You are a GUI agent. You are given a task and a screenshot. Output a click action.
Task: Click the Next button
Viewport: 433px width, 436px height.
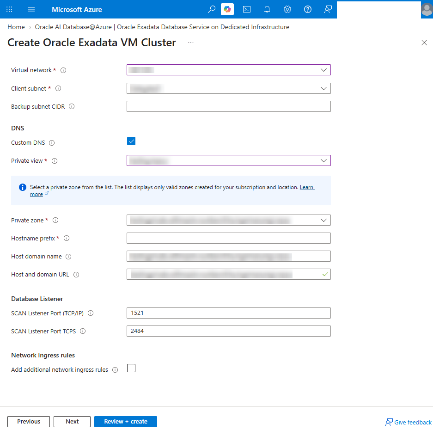coord(72,422)
